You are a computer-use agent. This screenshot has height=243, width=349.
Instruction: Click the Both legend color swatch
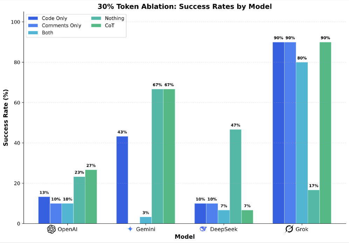(x=34, y=33)
